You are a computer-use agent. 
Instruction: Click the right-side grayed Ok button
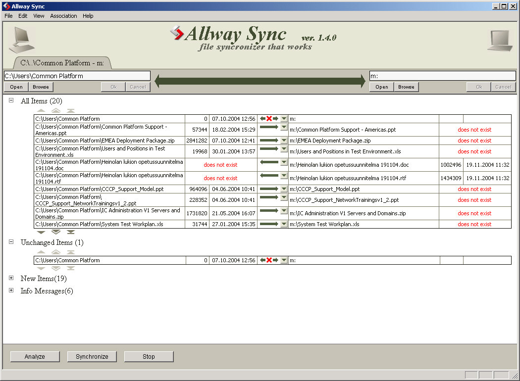click(479, 87)
